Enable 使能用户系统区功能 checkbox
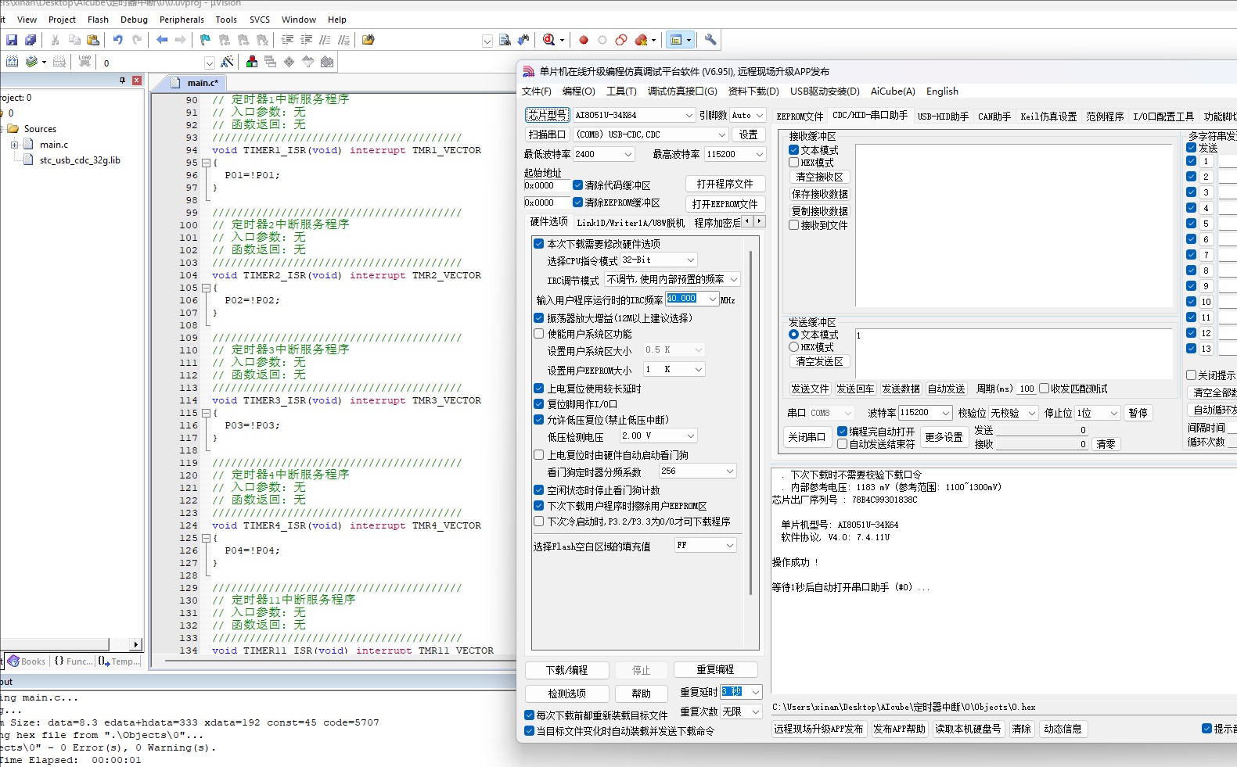 [538, 334]
